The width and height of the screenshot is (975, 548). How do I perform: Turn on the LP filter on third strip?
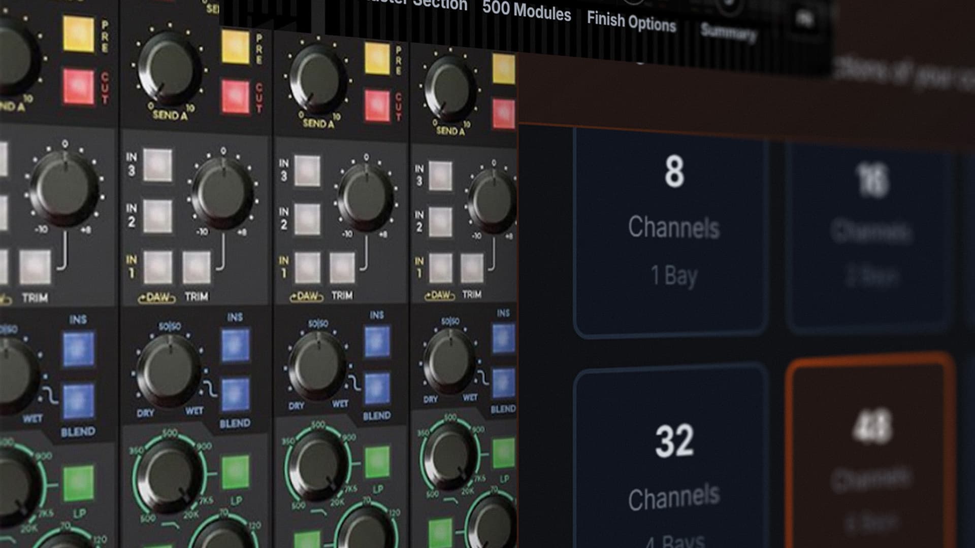click(x=377, y=461)
